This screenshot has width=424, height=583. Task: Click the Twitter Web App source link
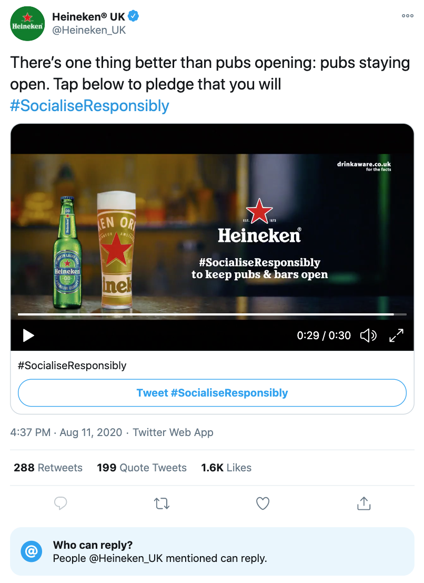click(173, 432)
